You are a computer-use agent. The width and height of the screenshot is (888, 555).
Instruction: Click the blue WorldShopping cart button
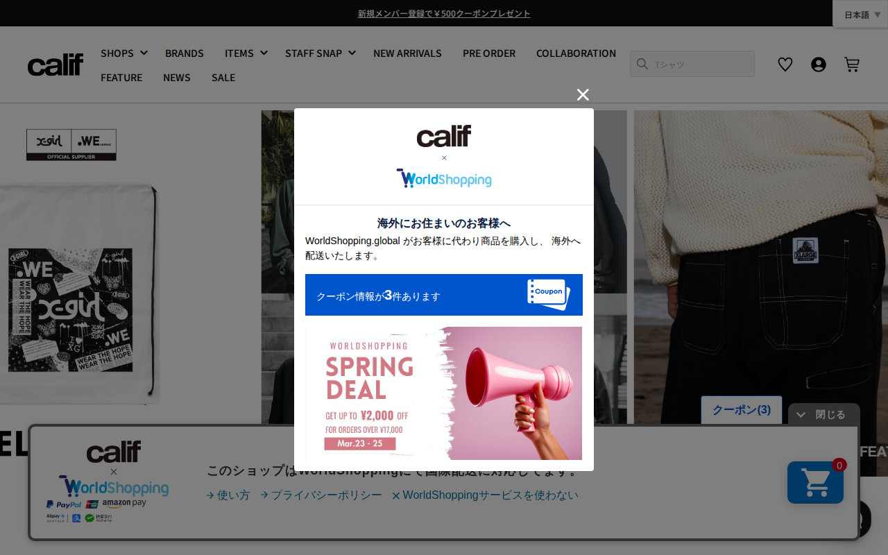pos(815,482)
